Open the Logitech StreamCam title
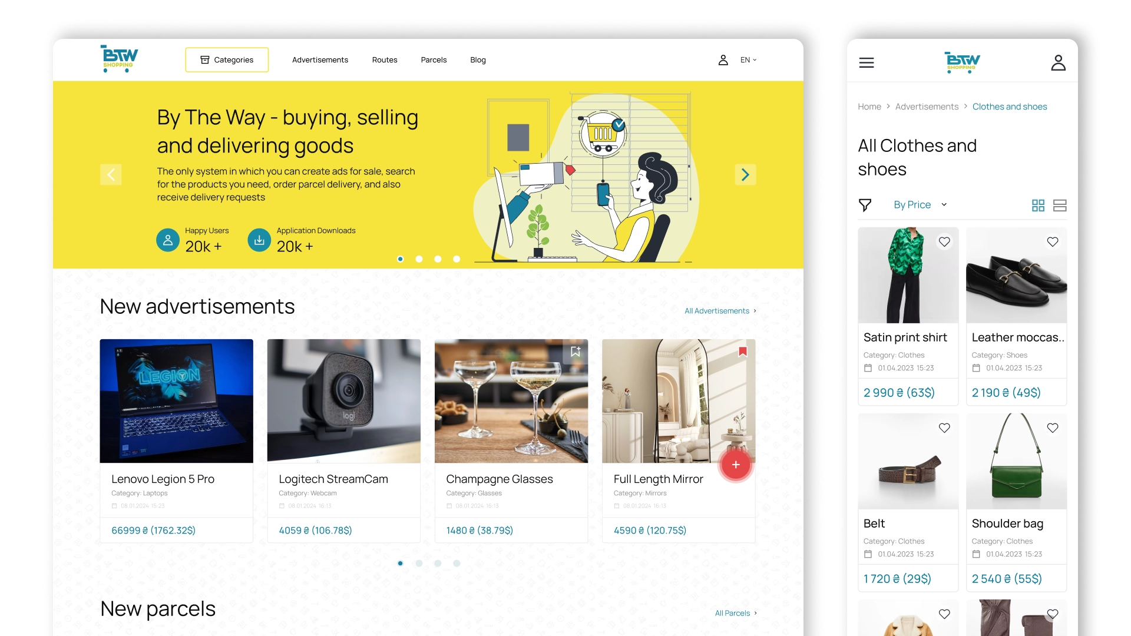The width and height of the screenshot is (1131, 636). coord(333,479)
